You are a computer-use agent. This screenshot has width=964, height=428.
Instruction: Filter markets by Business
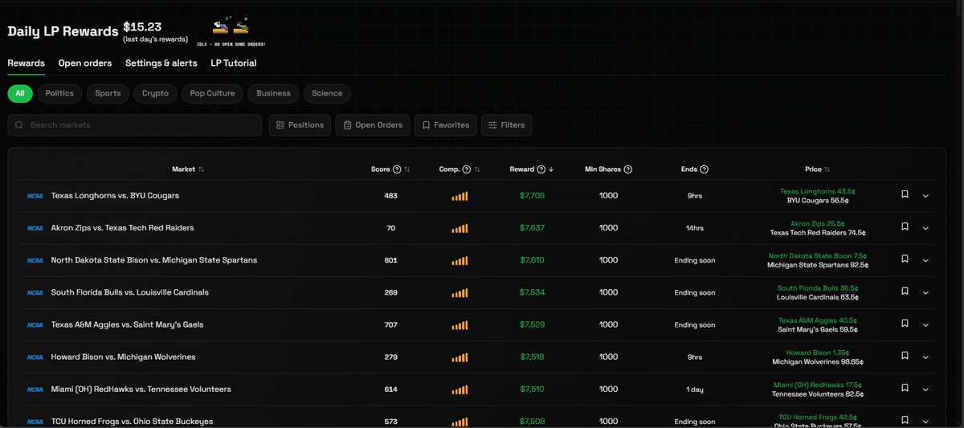(x=273, y=93)
